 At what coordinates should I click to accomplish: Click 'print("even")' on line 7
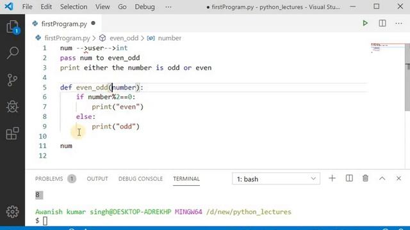[118, 107]
